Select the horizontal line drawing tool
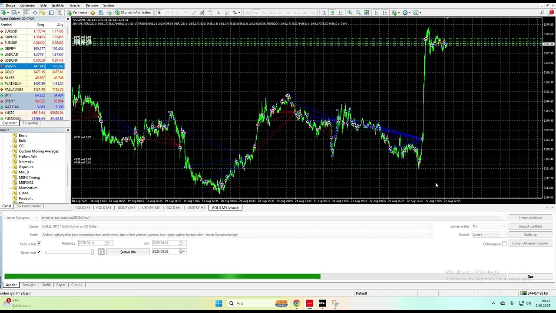Screen dimensions: 556x313 click(186, 13)
